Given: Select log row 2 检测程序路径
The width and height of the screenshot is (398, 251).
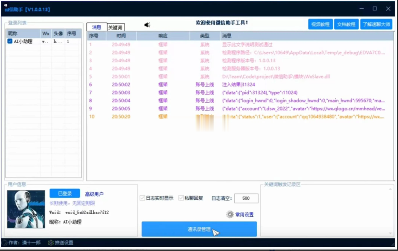Looking at the screenshot, I should tap(240, 53).
